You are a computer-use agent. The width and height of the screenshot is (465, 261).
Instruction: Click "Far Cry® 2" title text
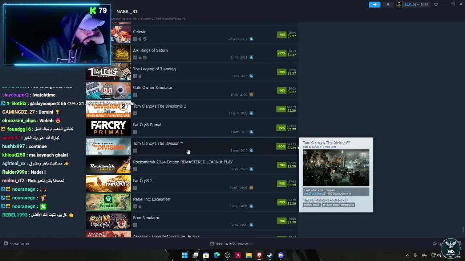[143, 181]
